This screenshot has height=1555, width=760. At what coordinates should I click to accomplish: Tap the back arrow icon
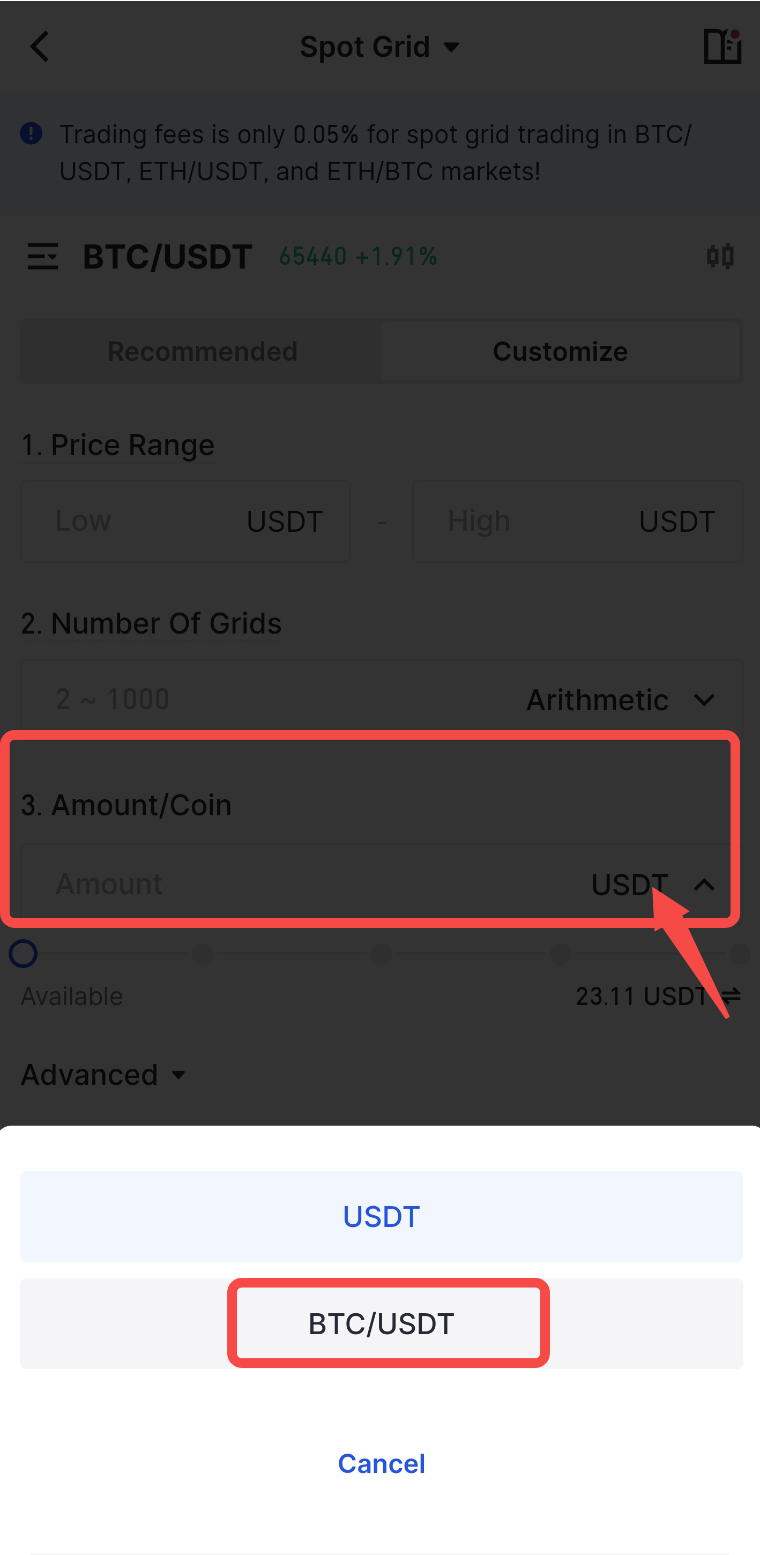[x=40, y=47]
